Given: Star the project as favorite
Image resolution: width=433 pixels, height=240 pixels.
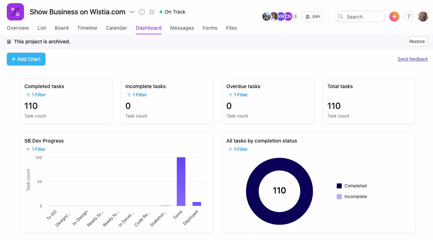Looking at the screenshot, I should pos(152,12).
